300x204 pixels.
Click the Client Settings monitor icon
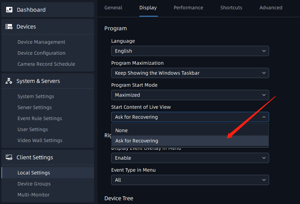pyautogui.click(x=9, y=158)
